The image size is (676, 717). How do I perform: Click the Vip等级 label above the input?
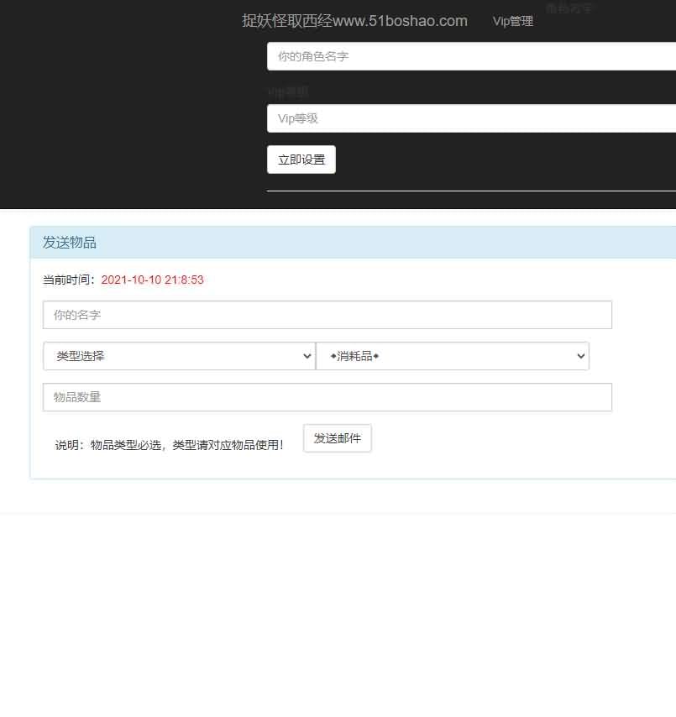(x=287, y=92)
